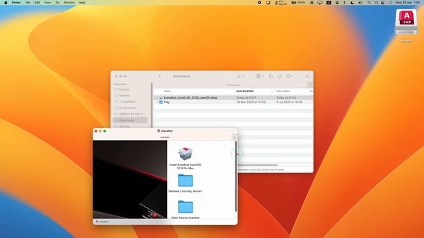Open the View menu
The image size is (424, 238).
47,3
